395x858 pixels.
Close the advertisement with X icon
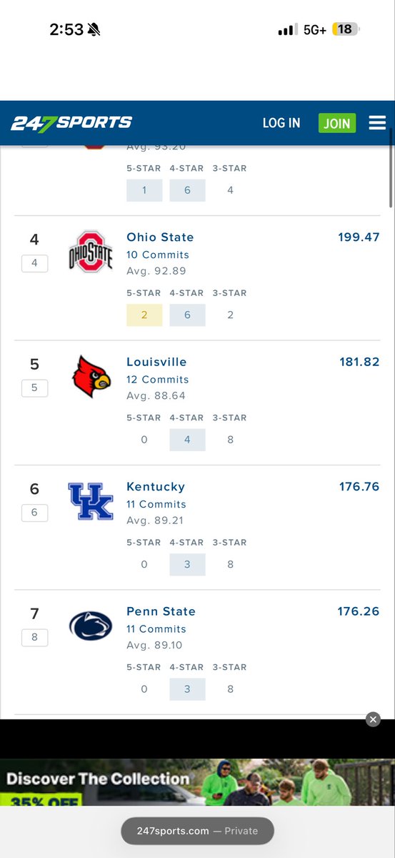click(373, 720)
